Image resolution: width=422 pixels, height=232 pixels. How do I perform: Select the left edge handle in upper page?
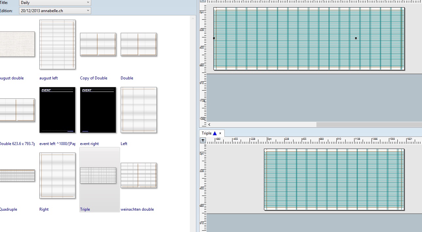click(214, 38)
